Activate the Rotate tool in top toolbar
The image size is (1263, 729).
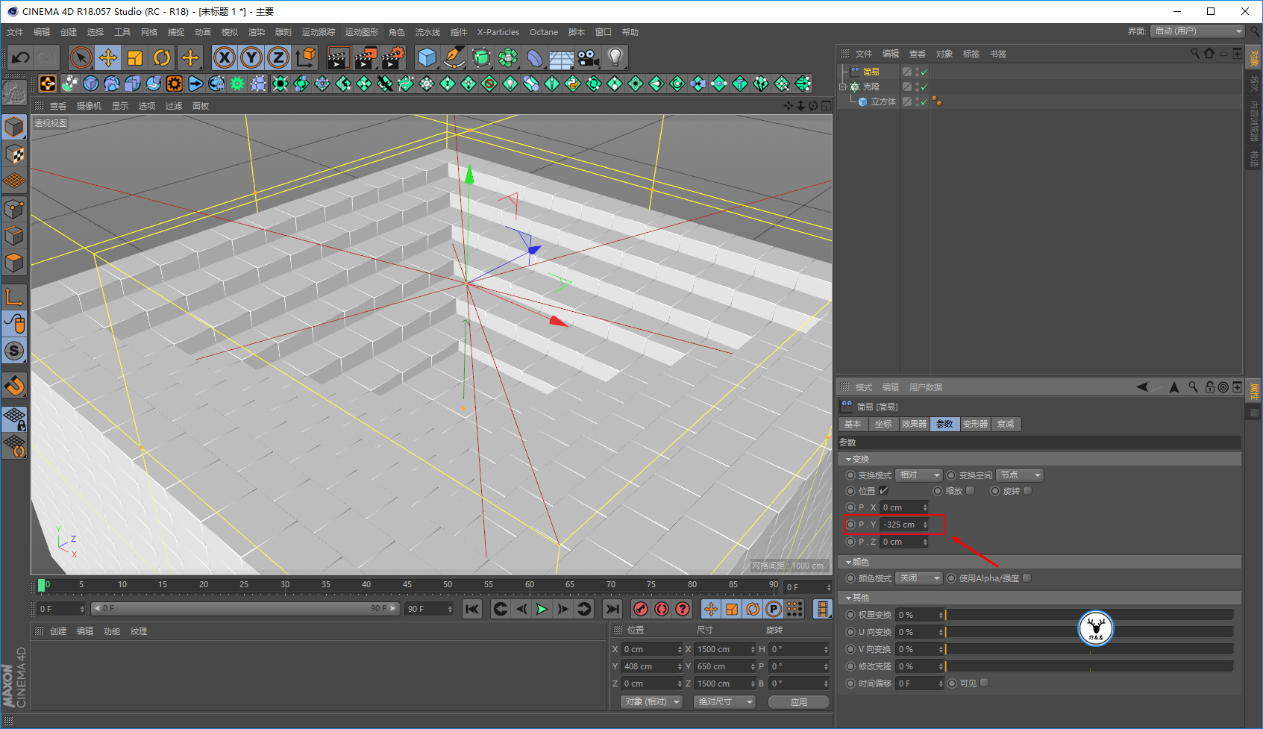[x=162, y=57]
